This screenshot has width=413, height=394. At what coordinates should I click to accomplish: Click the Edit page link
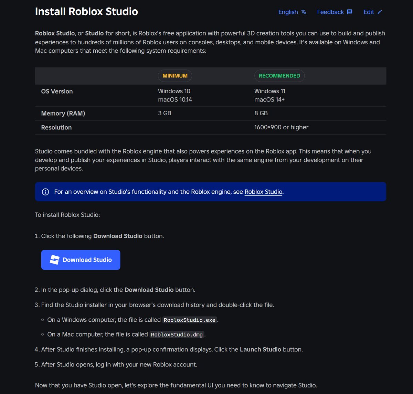point(373,12)
